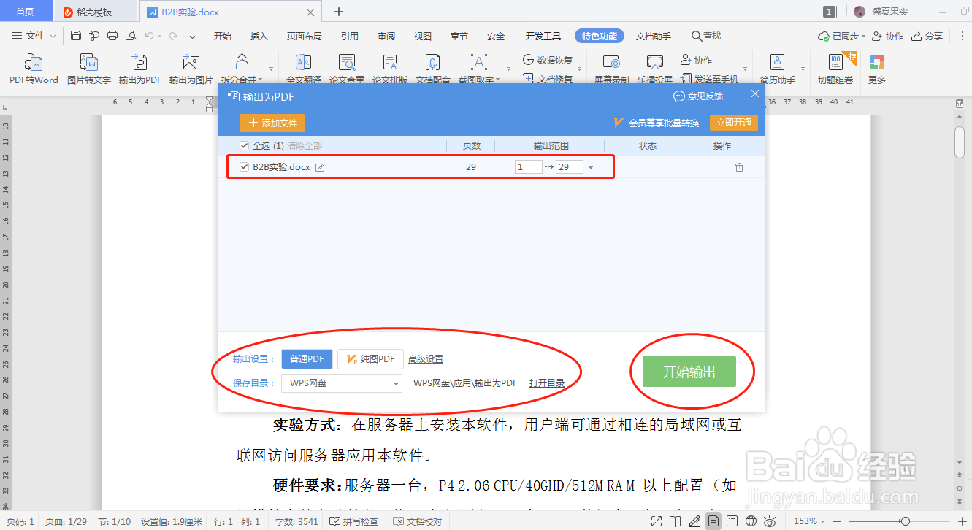Select the PDF转Word tool

pos(34,69)
